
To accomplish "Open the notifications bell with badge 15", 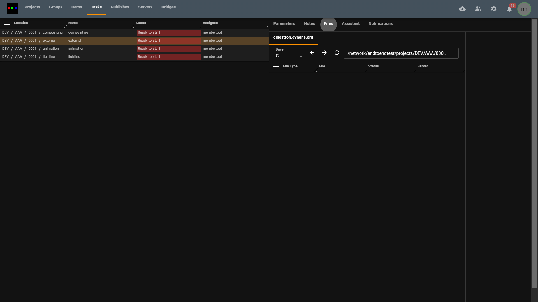I will click(509, 9).
